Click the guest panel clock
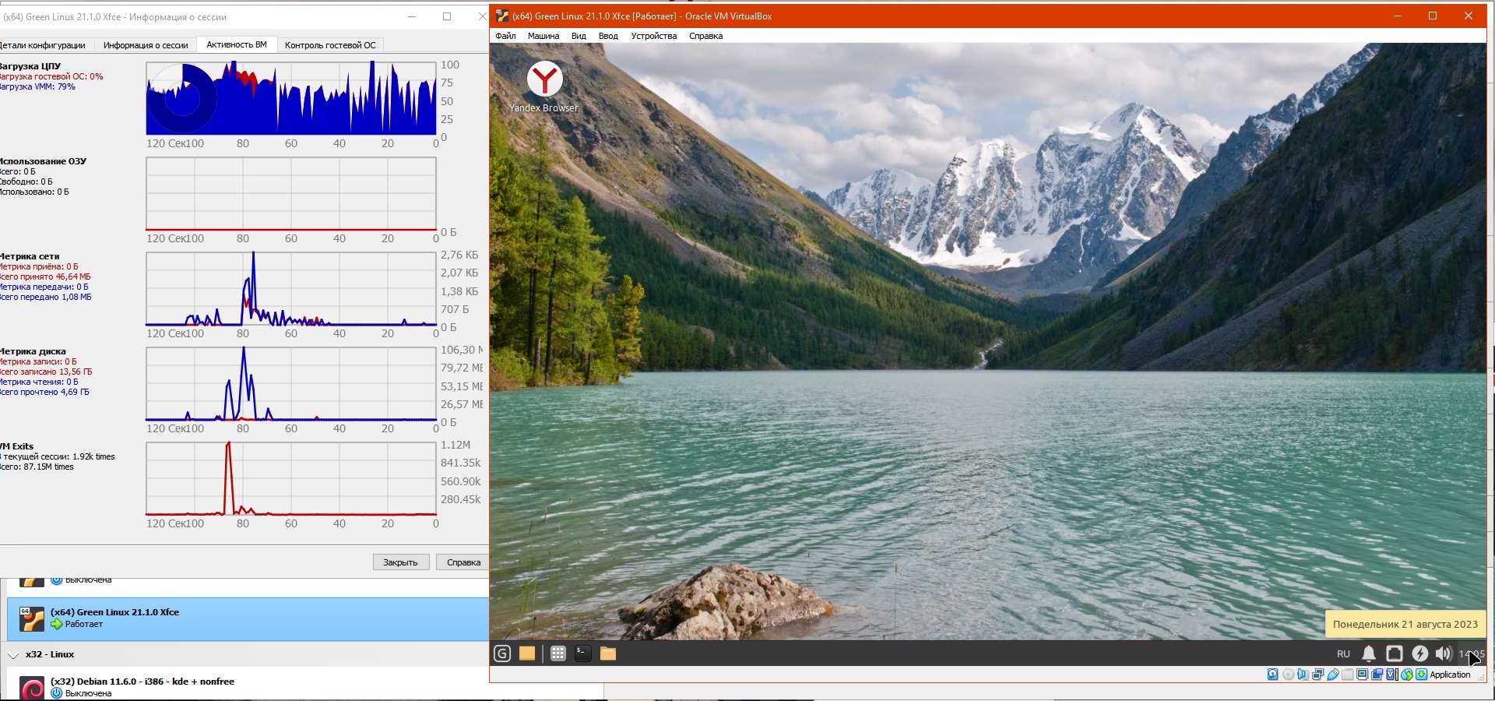1495x701 pixels. click(x=1472, y=654)
